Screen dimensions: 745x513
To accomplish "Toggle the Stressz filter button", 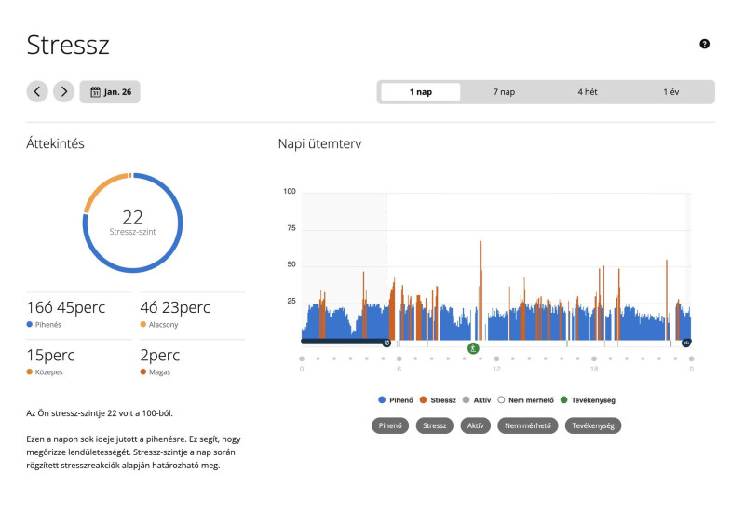I will [435, 425].
